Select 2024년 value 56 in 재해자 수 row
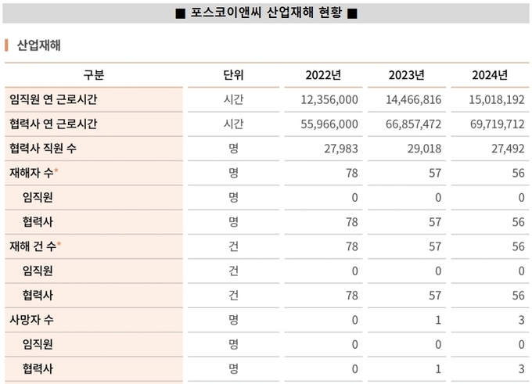The height and width of the screenshot is (384, 532). [x=519, y=173]
